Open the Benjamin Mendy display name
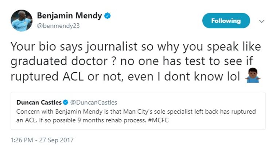 (70, 16)
